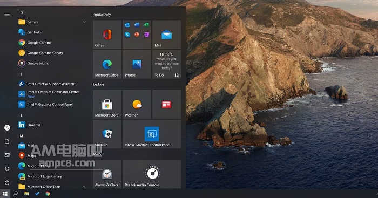The image size is (378, 198).
Task: Open Groove Music from the app list
Action: click(52, 63)
